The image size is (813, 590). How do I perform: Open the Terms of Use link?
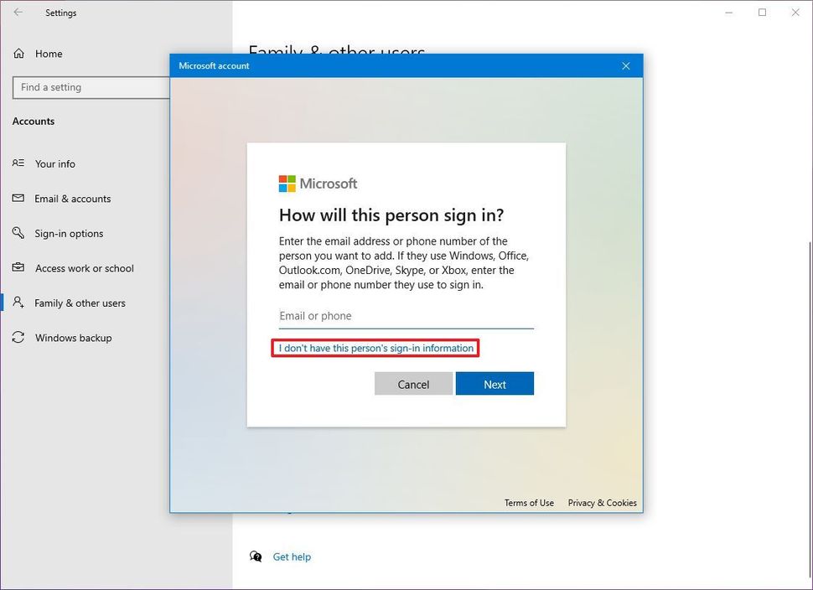(x=529, y=503)
